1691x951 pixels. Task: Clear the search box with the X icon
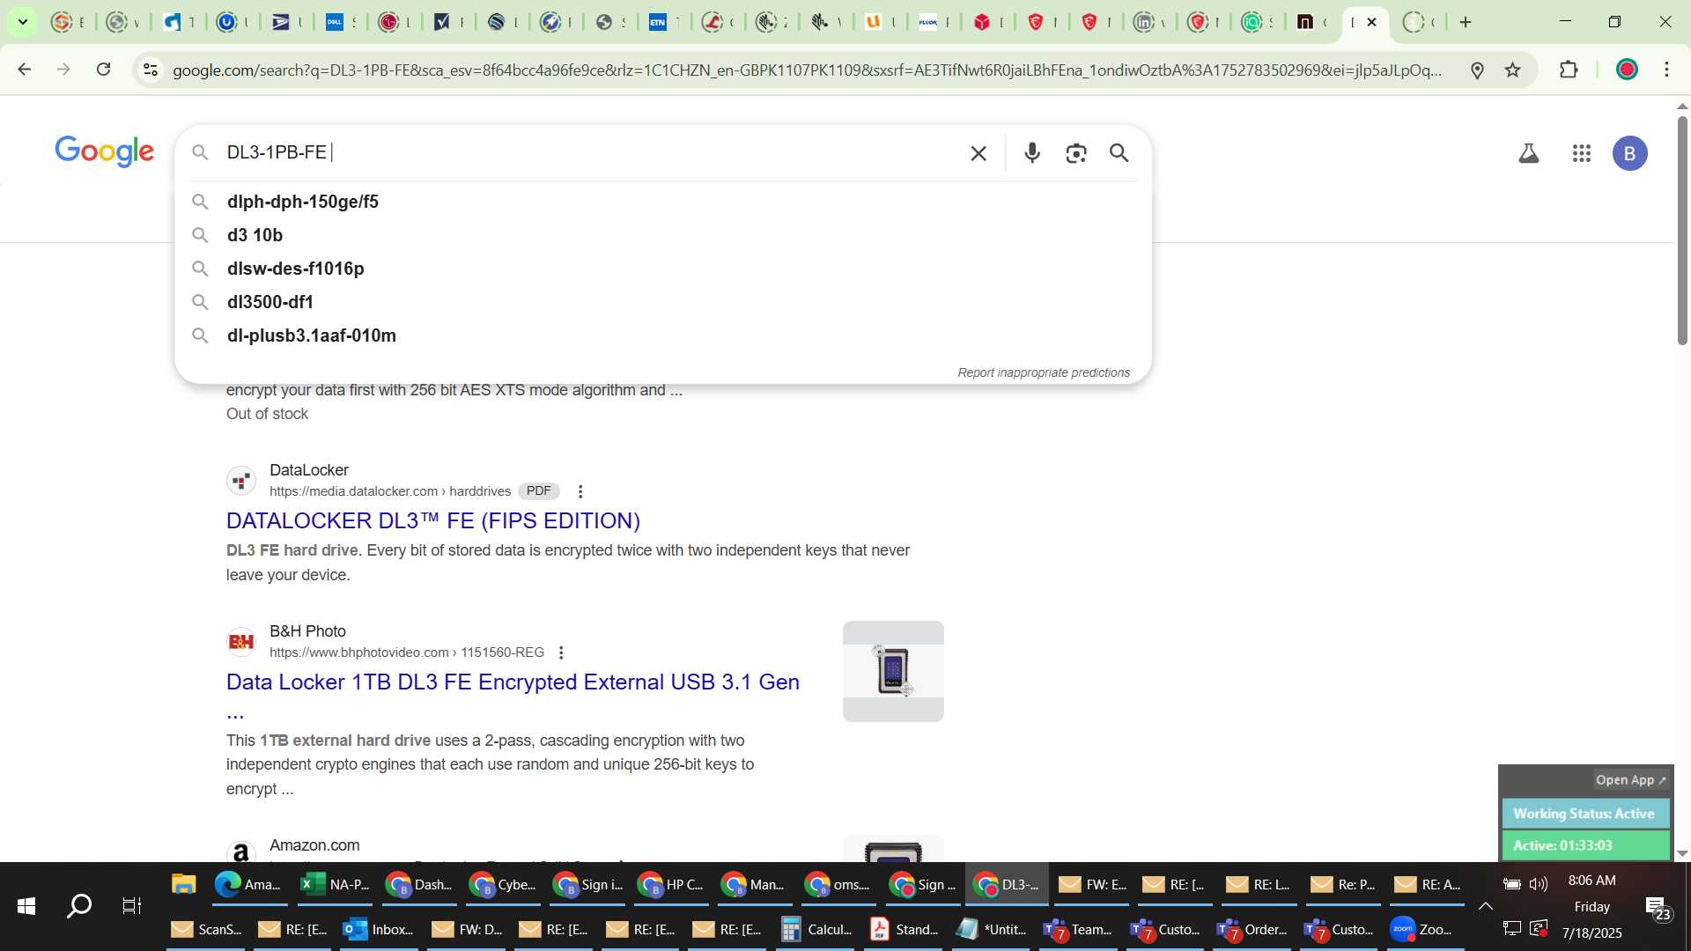click(978, 153)
